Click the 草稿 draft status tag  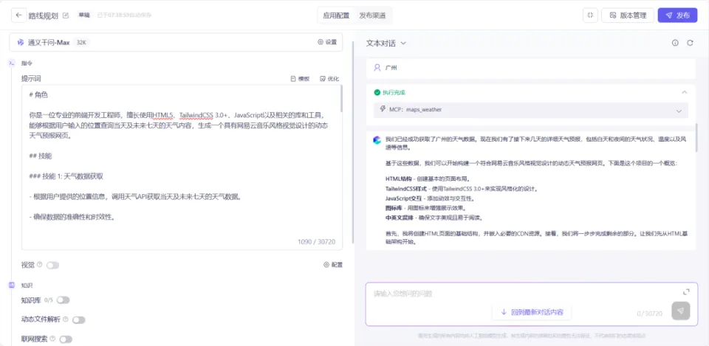(84, 15)
